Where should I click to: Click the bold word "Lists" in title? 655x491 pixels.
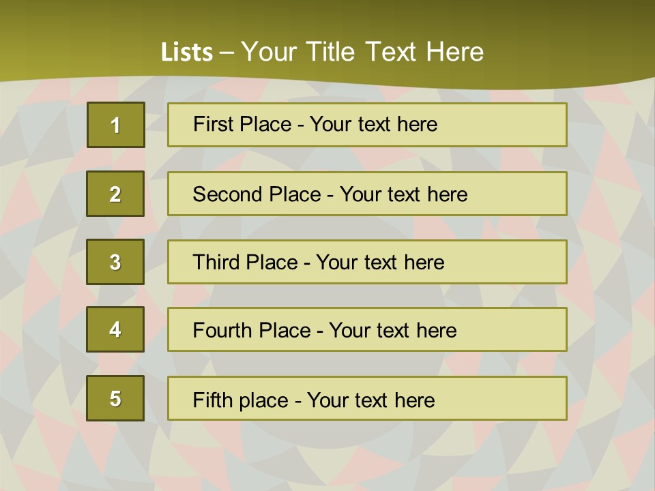[x=187, y=53]
